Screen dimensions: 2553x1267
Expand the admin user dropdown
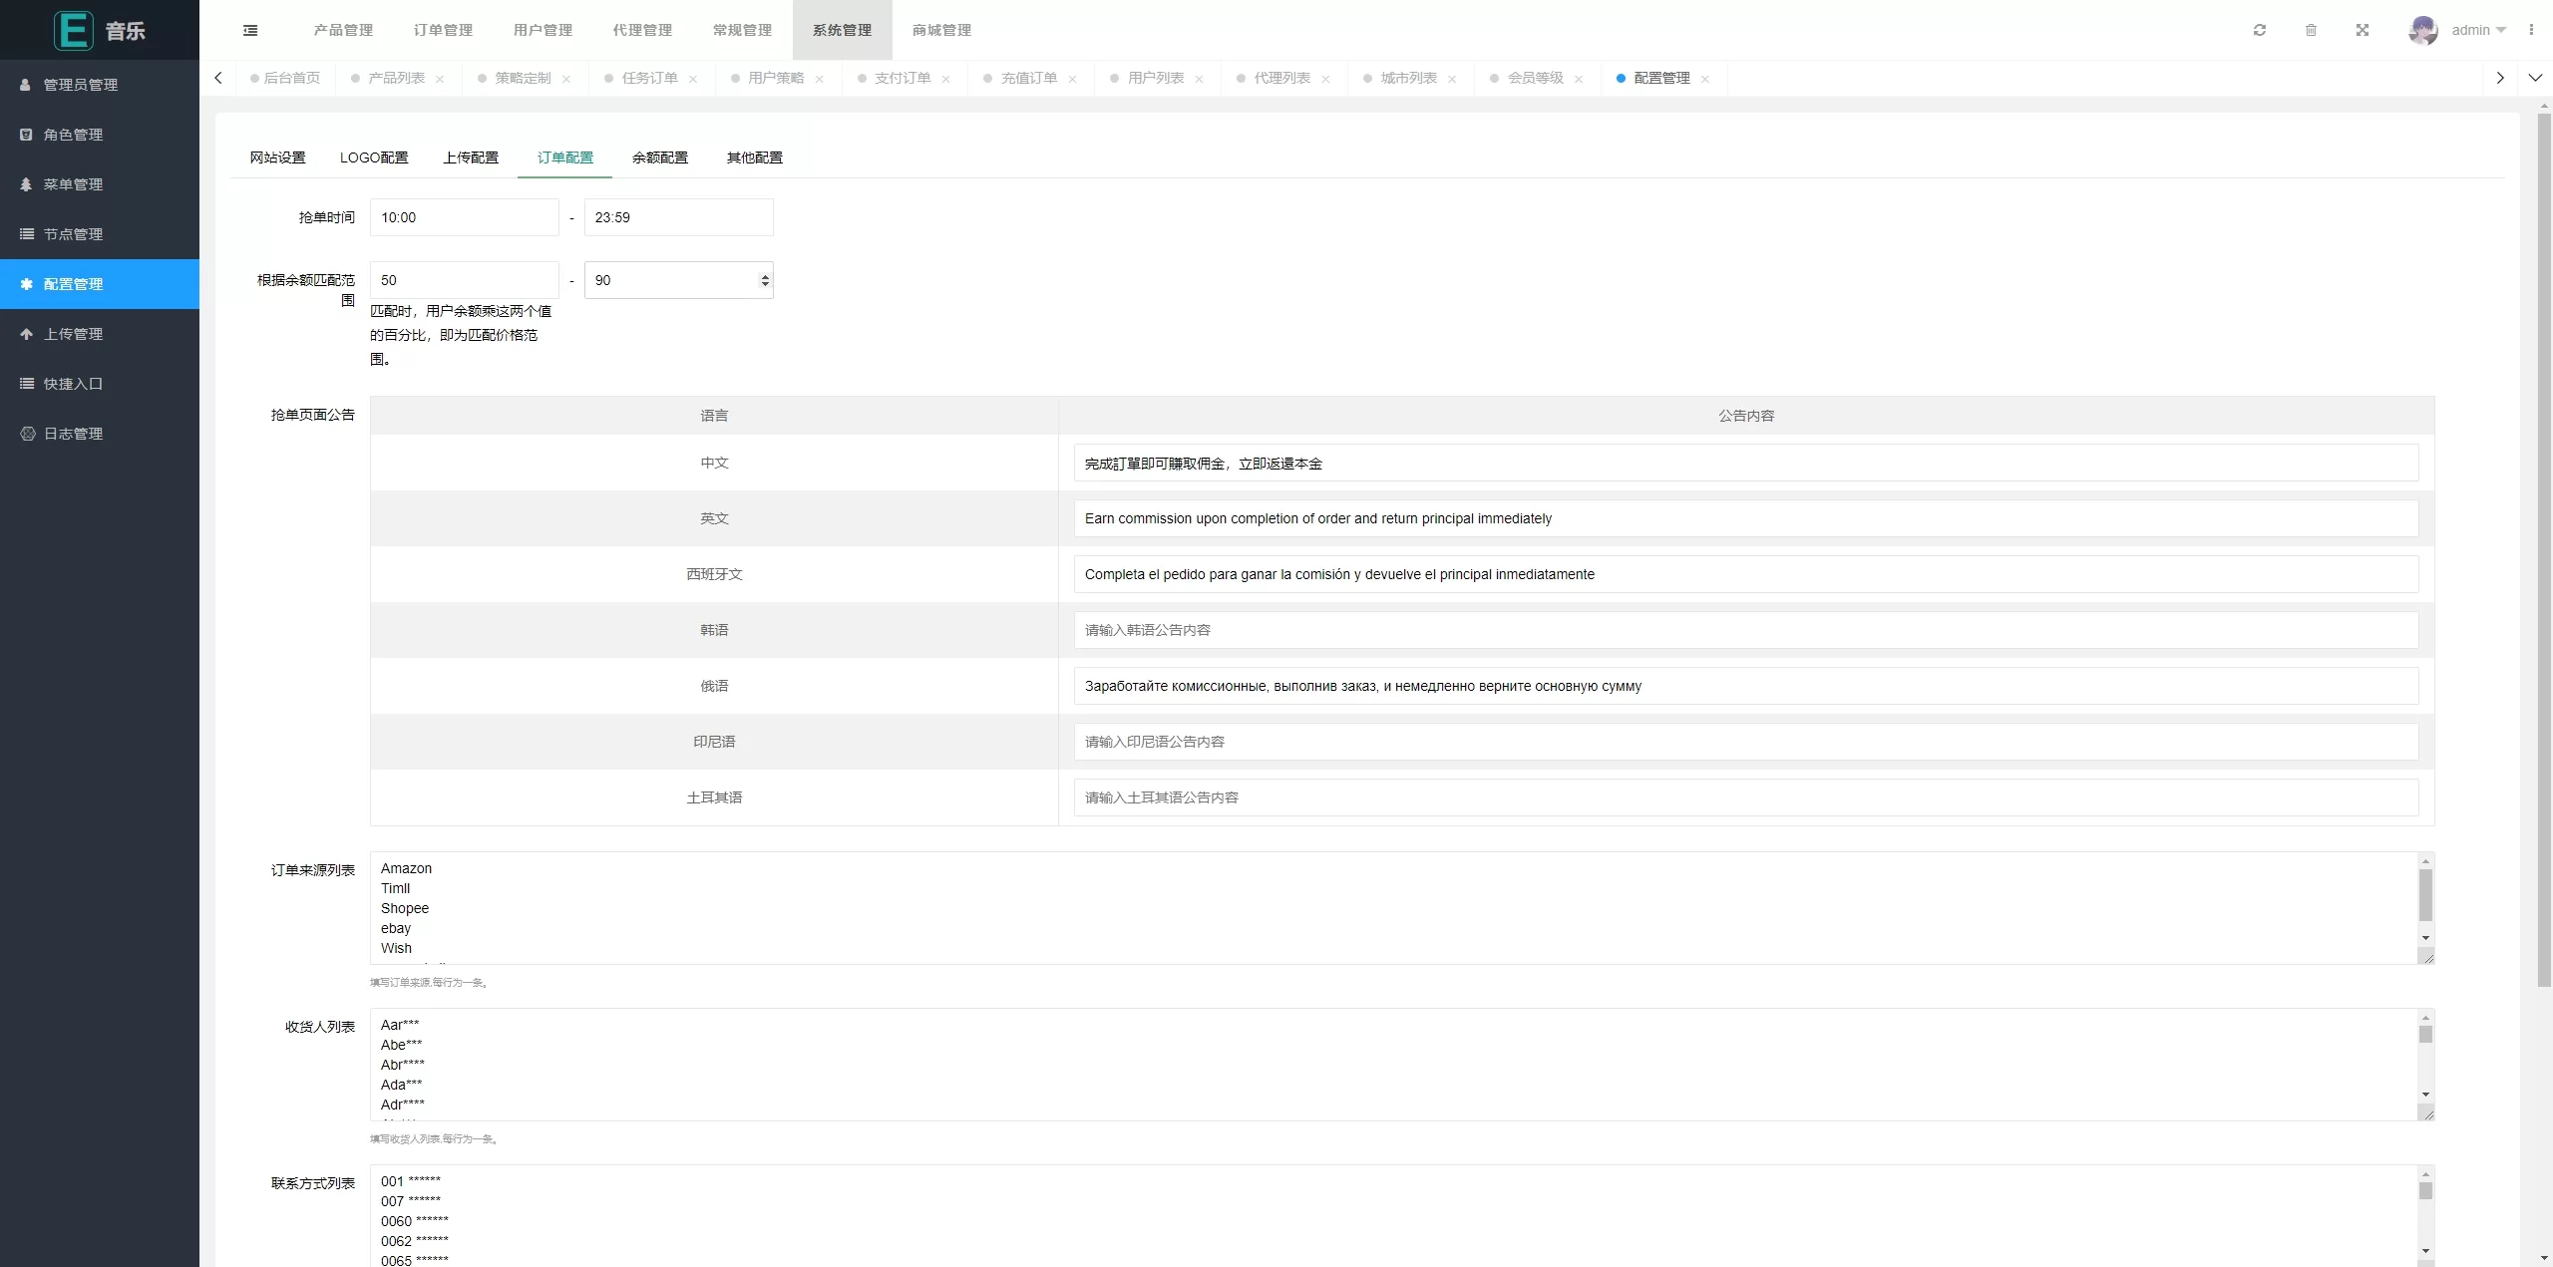(x=2499, y=30)
